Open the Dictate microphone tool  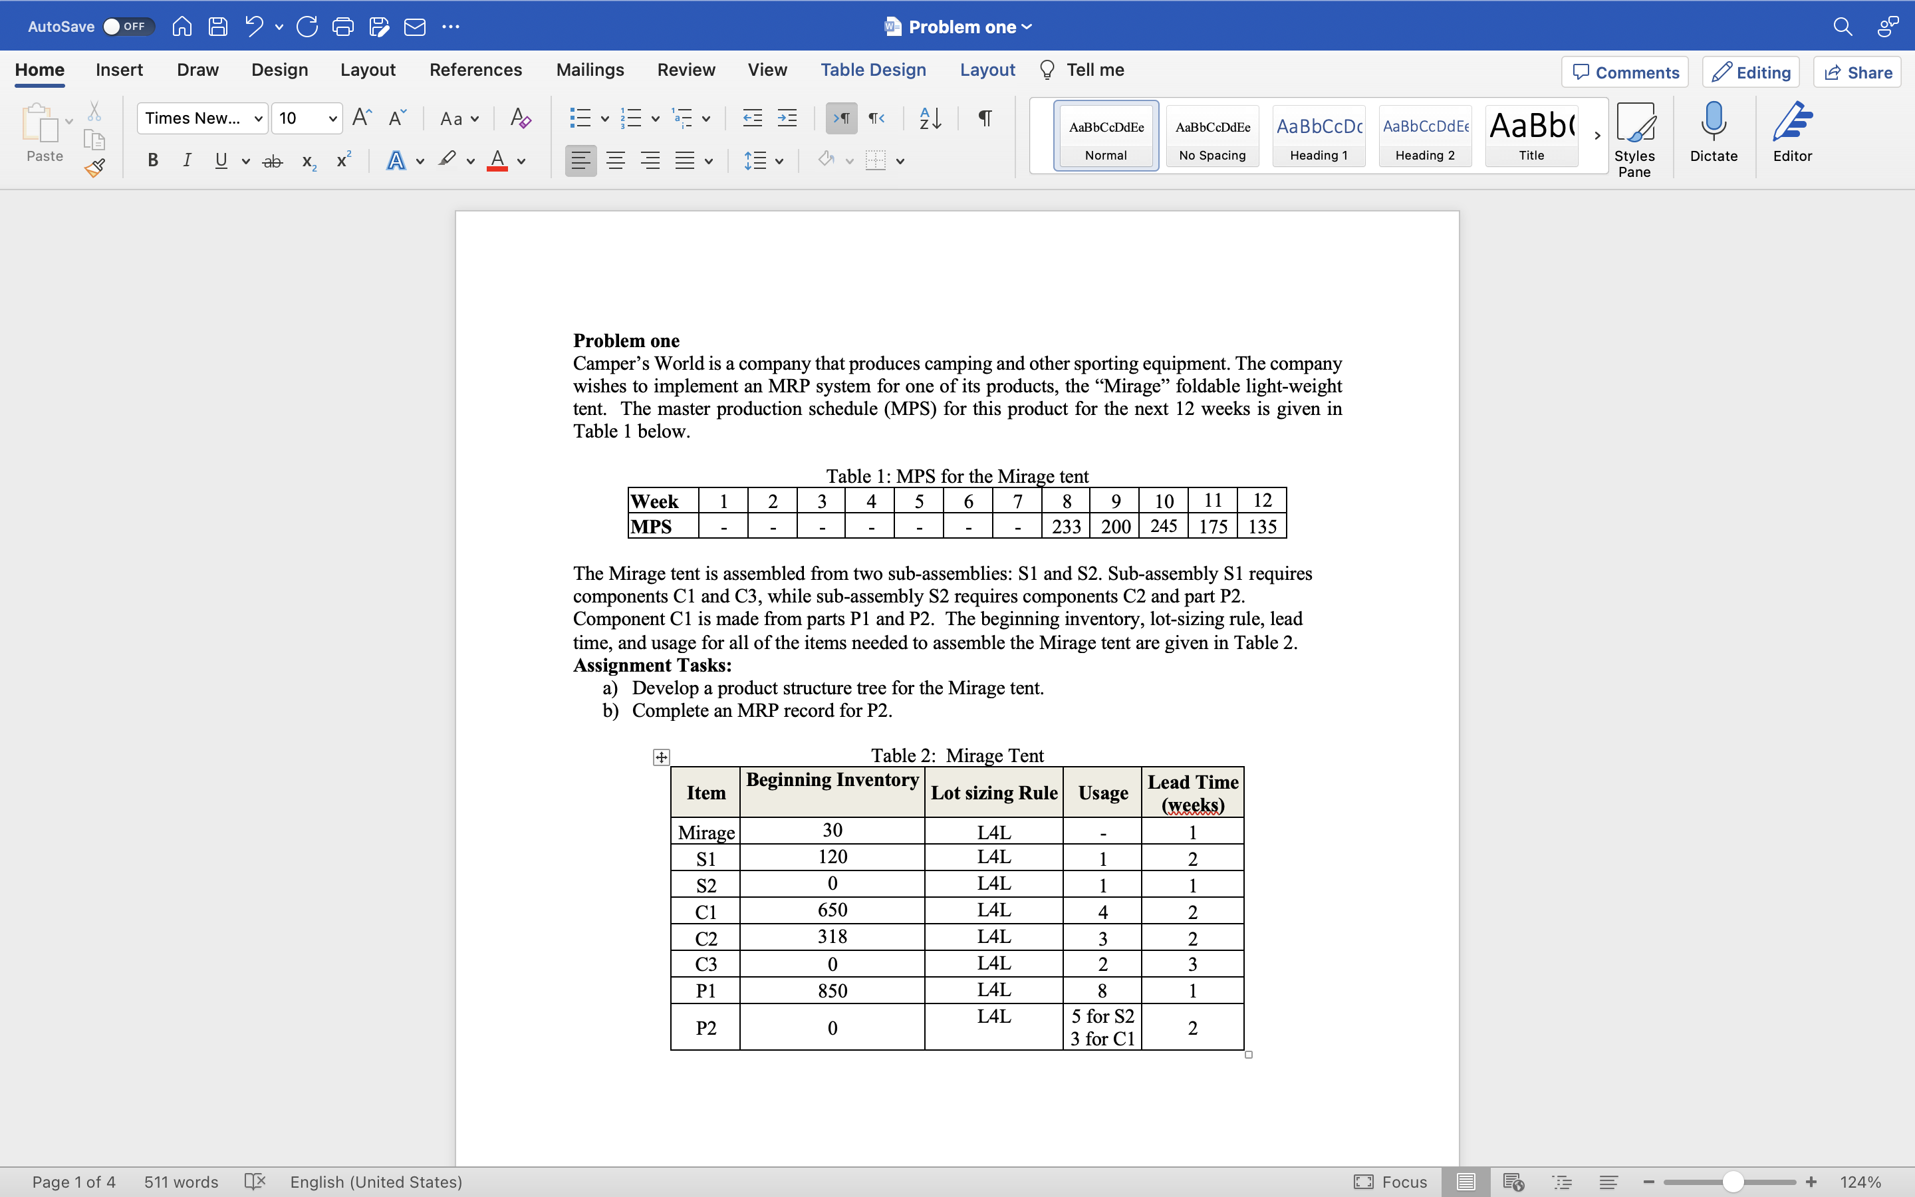coord(1714,132)
